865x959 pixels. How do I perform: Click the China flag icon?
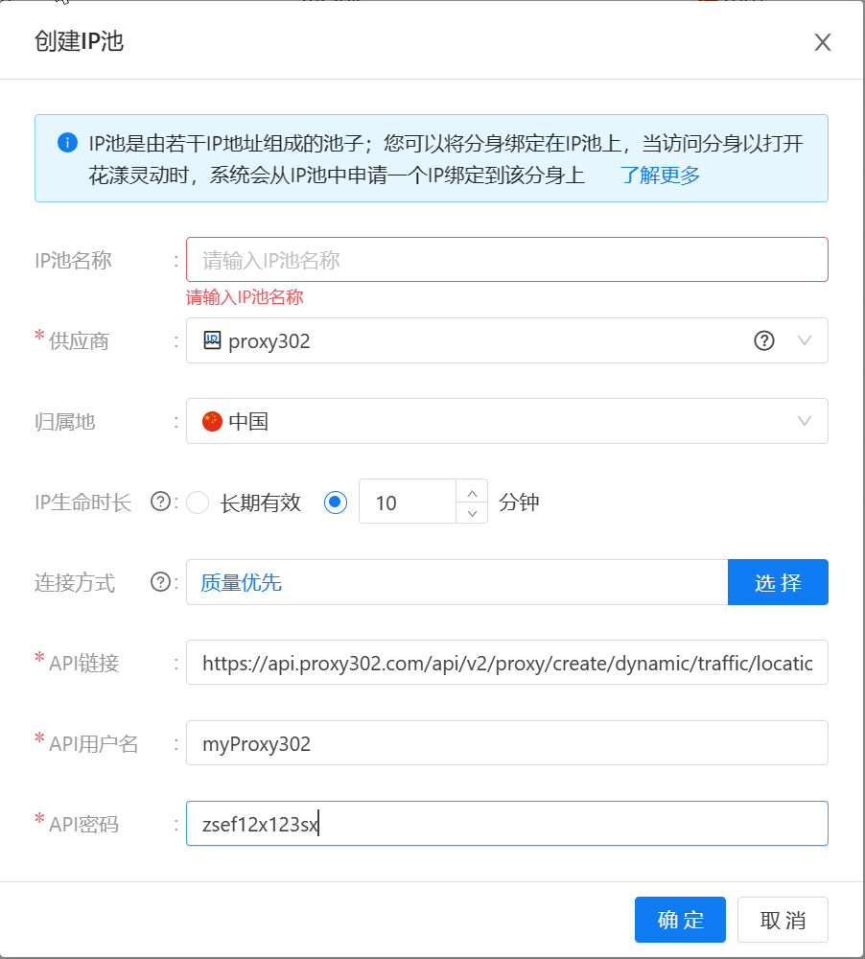pos(212,421)
